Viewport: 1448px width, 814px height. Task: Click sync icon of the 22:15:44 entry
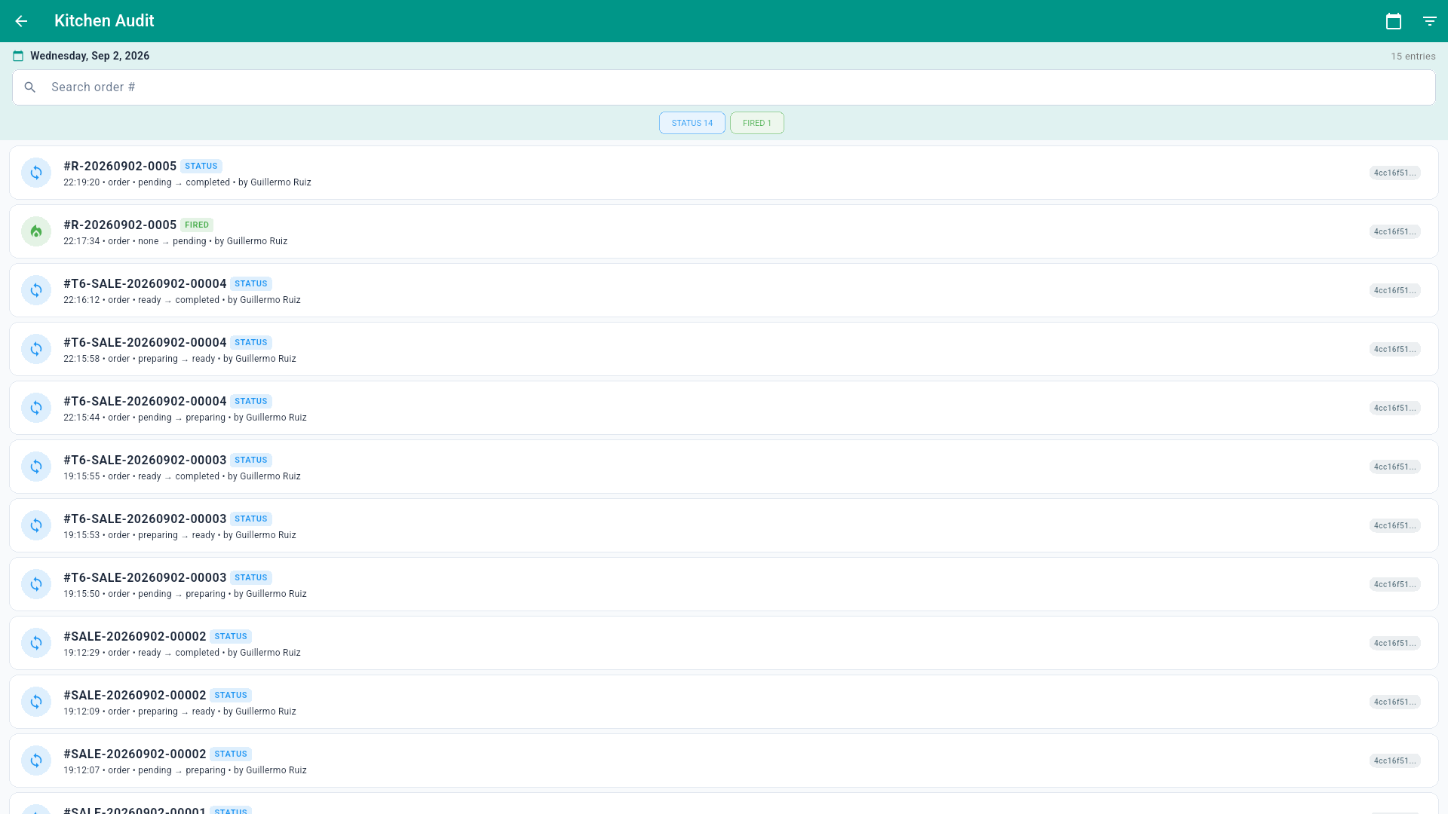point(36,408)
